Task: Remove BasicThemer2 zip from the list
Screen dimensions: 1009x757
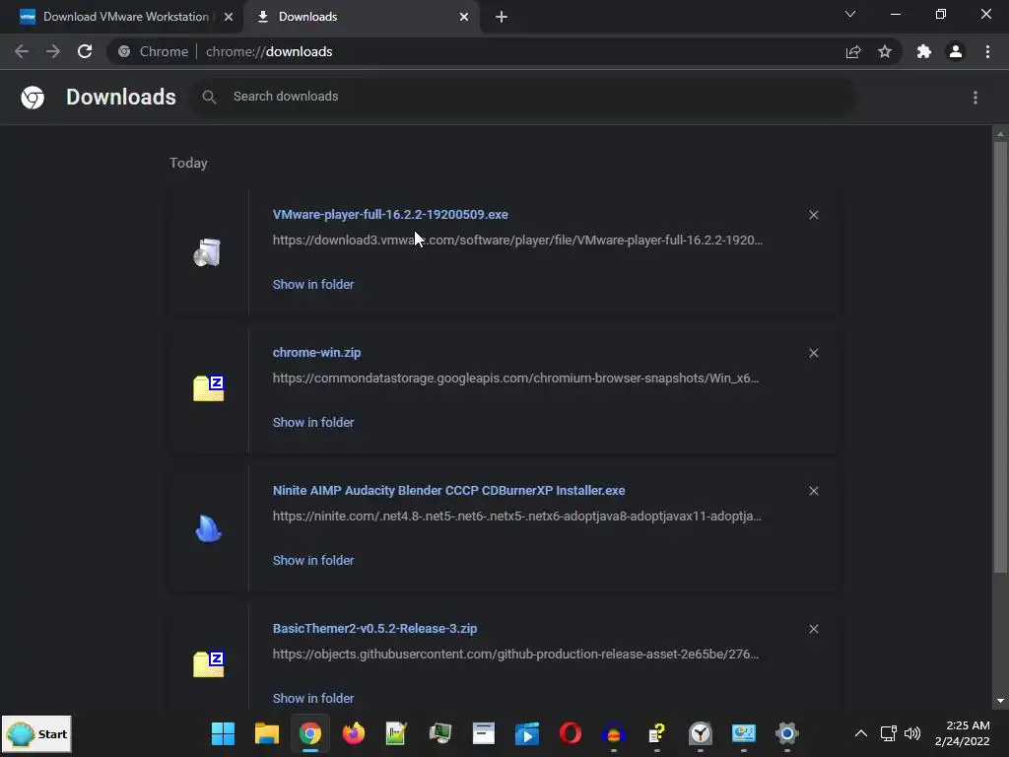Action: (813, 629)
